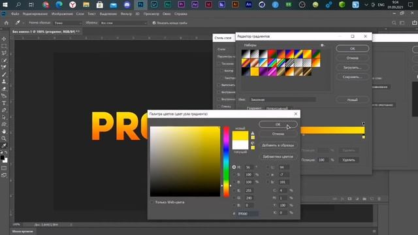Click 'Загрузить...' in Gradient Editor
This screenshot has height=235, width=418.
tap(353, 67)
